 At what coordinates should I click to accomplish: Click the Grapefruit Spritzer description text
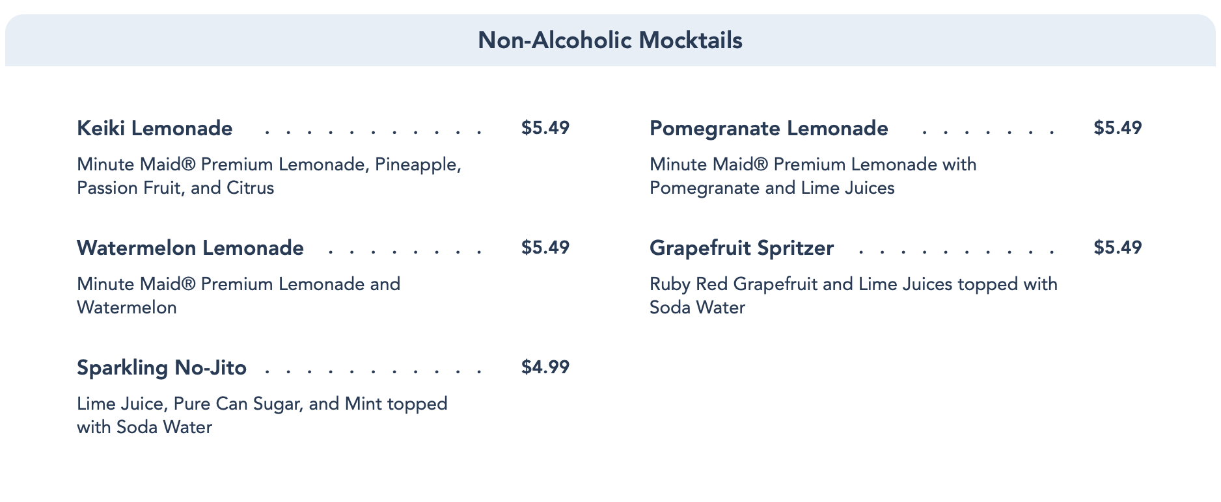click(x=853, y=295)
